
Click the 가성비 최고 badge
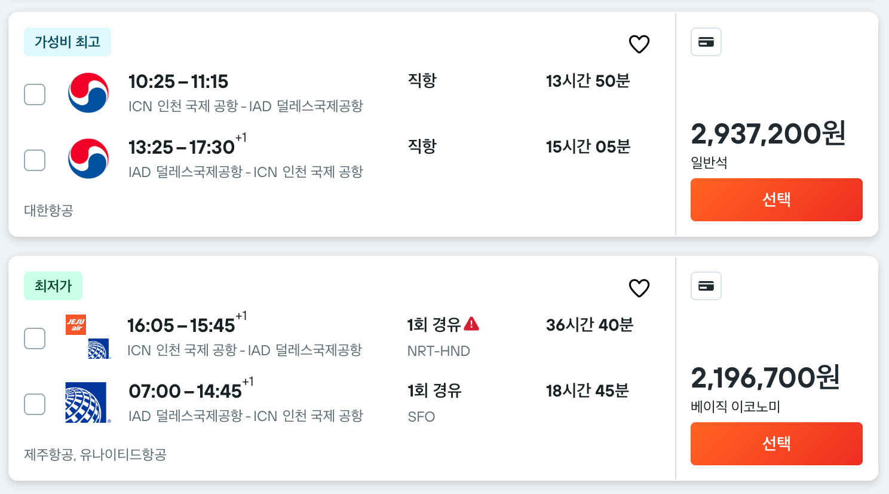point(67,42)
